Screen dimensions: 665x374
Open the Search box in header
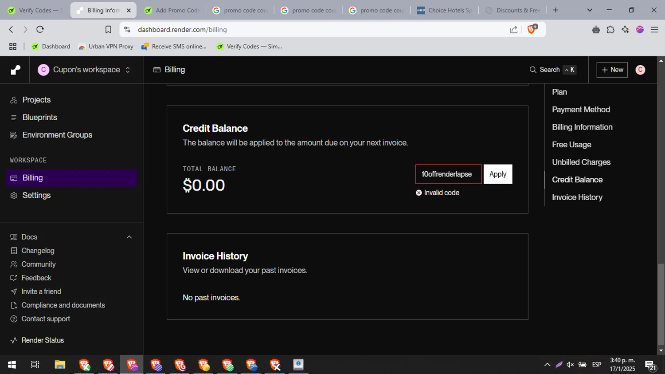coord(552,70)
